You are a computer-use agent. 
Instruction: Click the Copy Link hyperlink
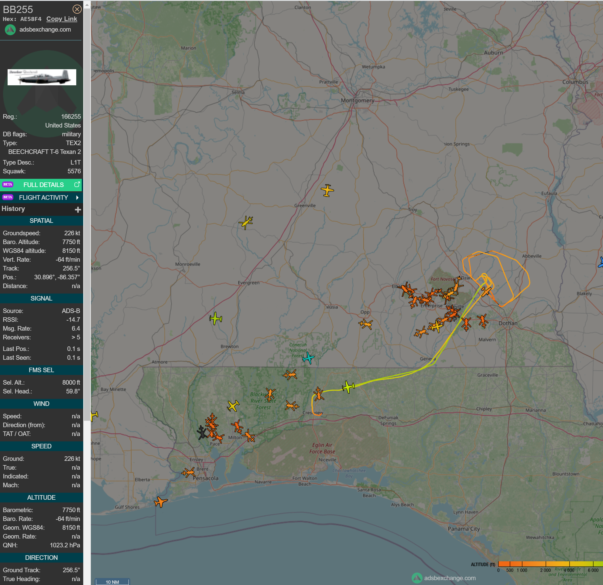(x=62, y=19)
